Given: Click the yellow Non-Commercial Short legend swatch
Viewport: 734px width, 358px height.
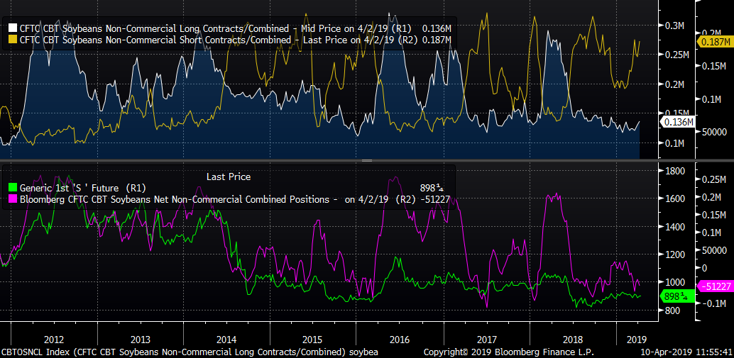Looking at the screenshot, I should tap(11, 40).
